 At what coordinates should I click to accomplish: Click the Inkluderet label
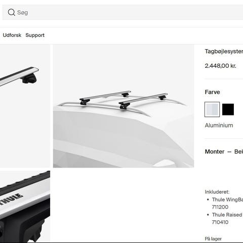[217, 192]
